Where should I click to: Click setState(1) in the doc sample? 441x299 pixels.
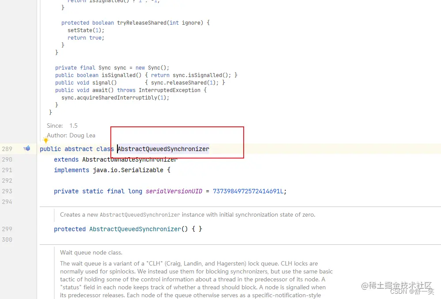pos(85,30)
